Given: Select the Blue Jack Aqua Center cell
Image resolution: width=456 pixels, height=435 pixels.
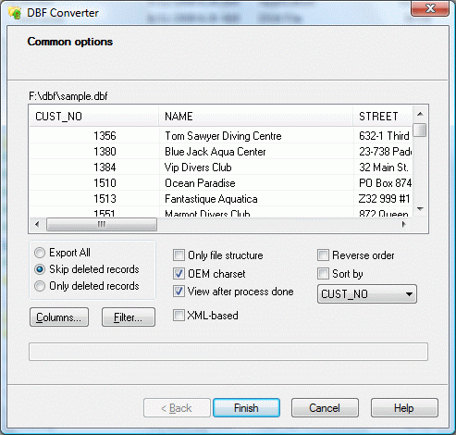Looking at the screenshot, I should pos(256,152).
